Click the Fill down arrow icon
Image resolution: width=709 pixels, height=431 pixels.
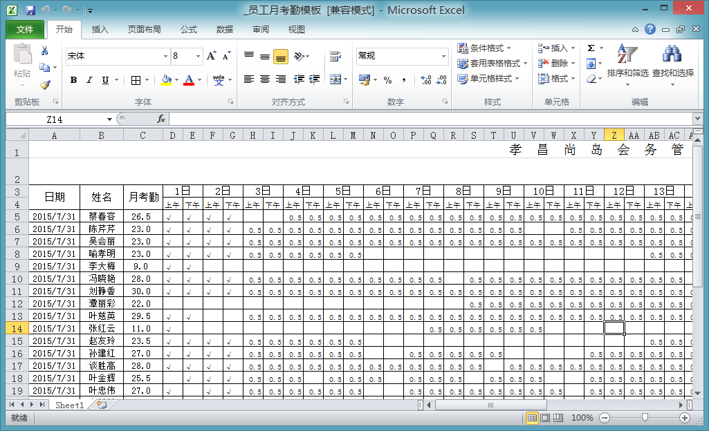click(x=591, y=64)
